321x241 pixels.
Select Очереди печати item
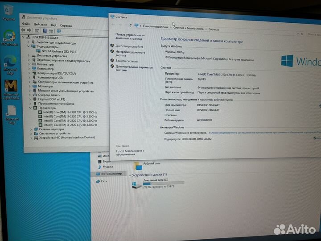pos(49,95)
